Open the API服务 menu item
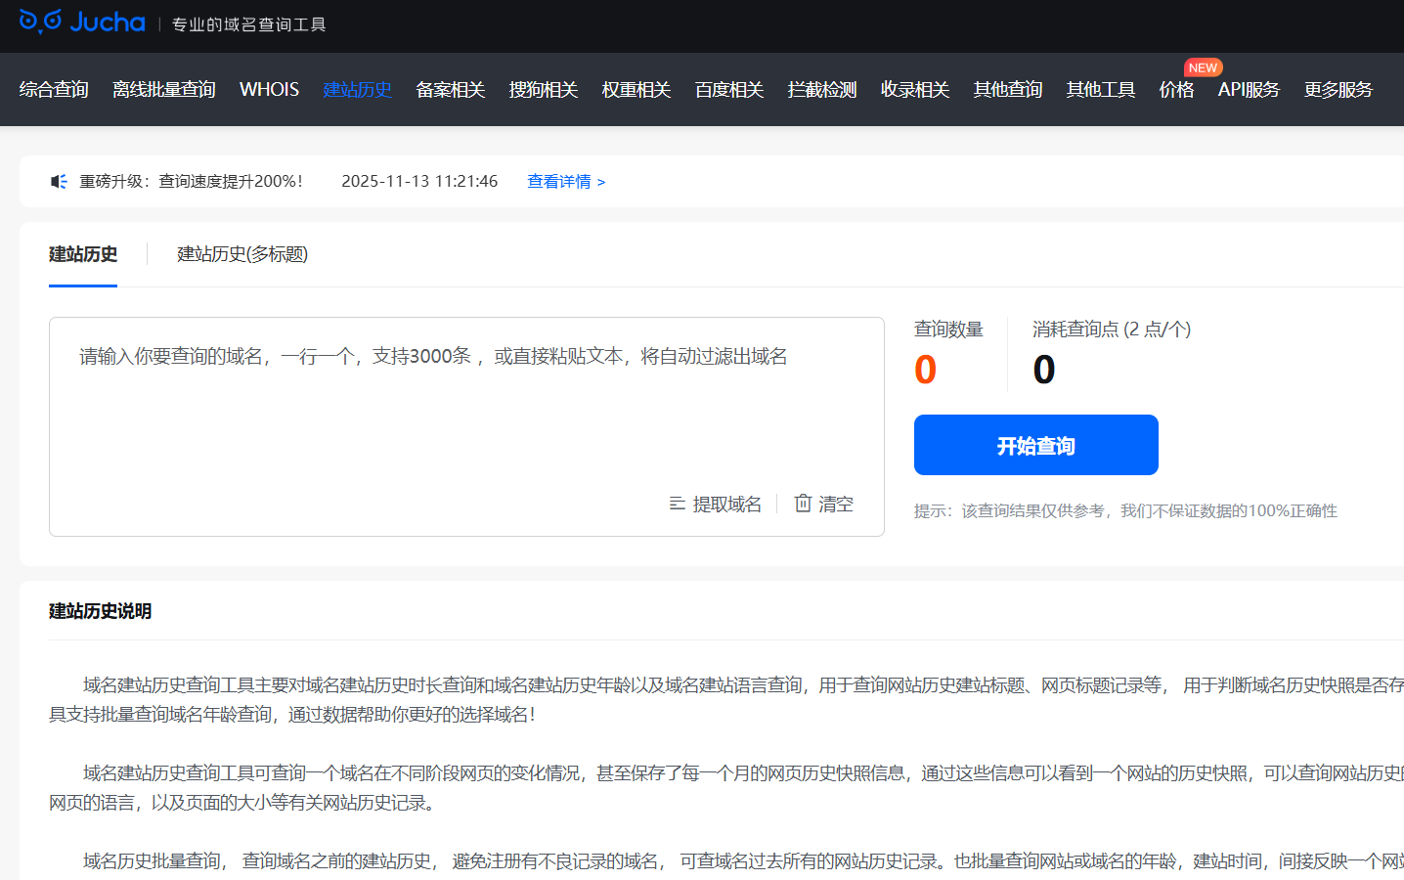This screenshot has height=880, width=1404. 1249,90
